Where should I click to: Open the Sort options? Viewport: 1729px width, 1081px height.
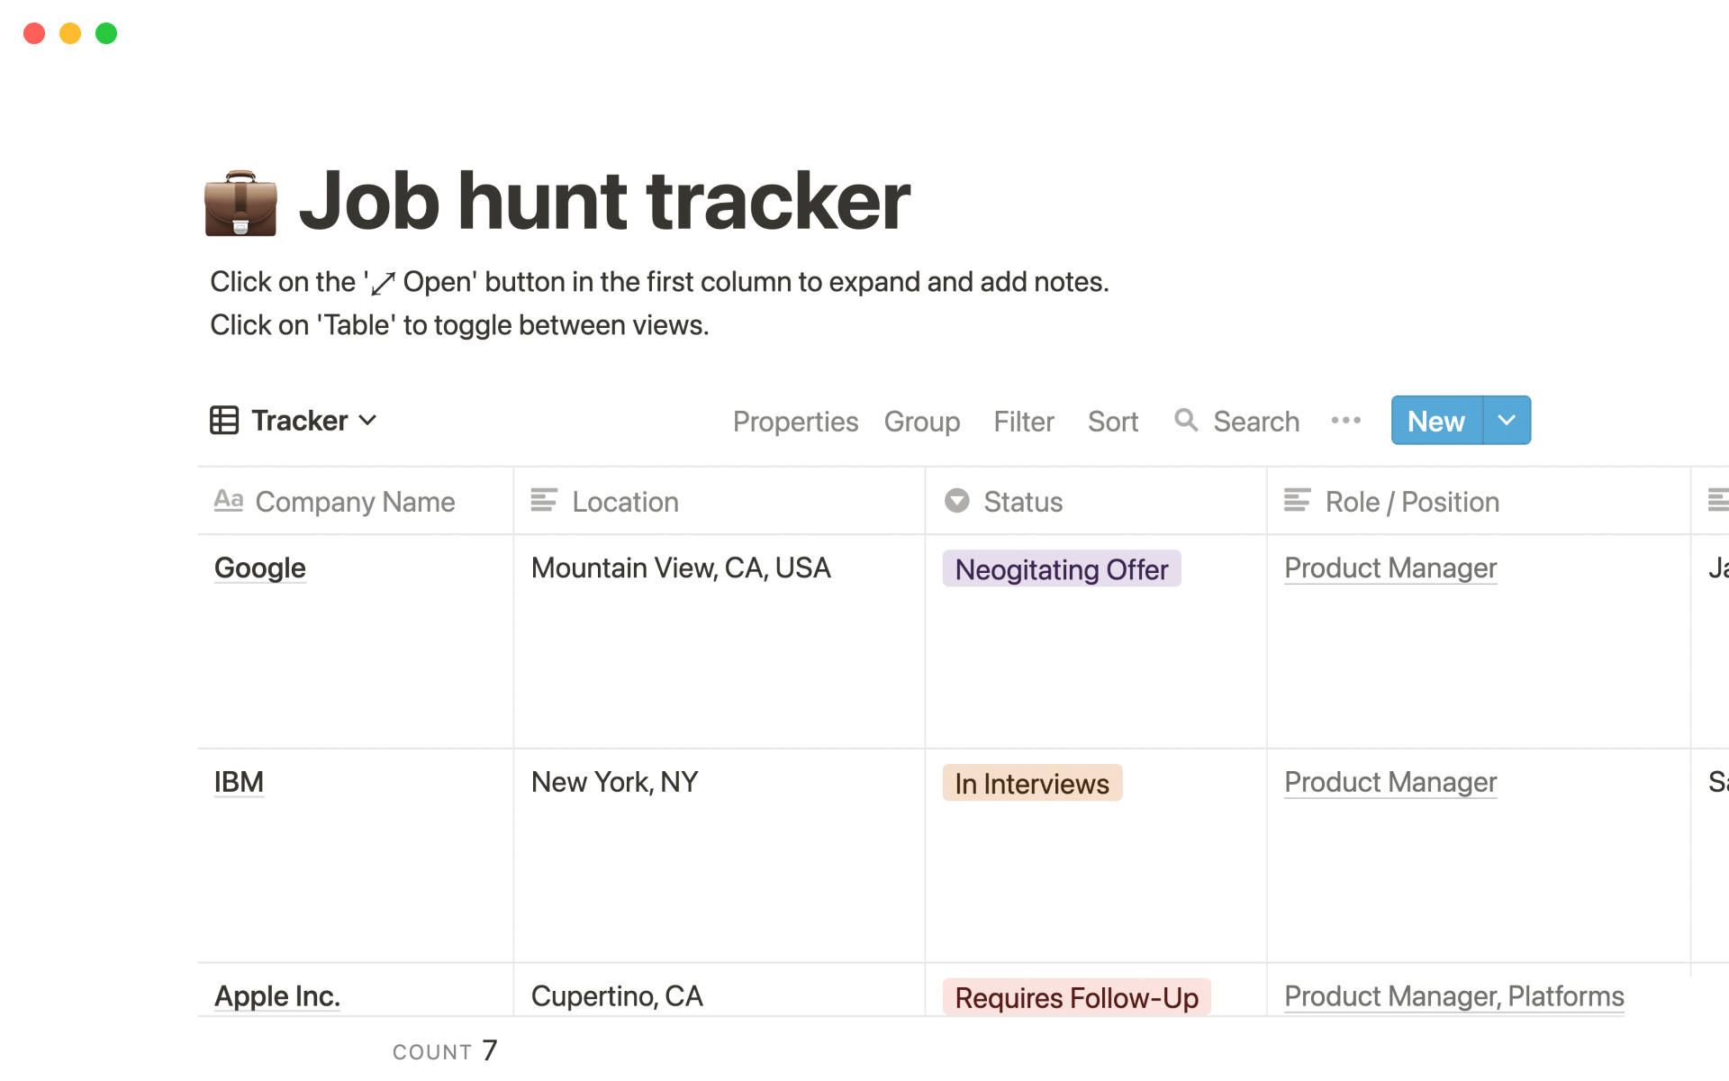pyautogui.click(x=1112, y=422)
